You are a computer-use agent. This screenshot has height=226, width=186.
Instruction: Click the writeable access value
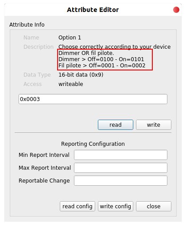point(71,84)
